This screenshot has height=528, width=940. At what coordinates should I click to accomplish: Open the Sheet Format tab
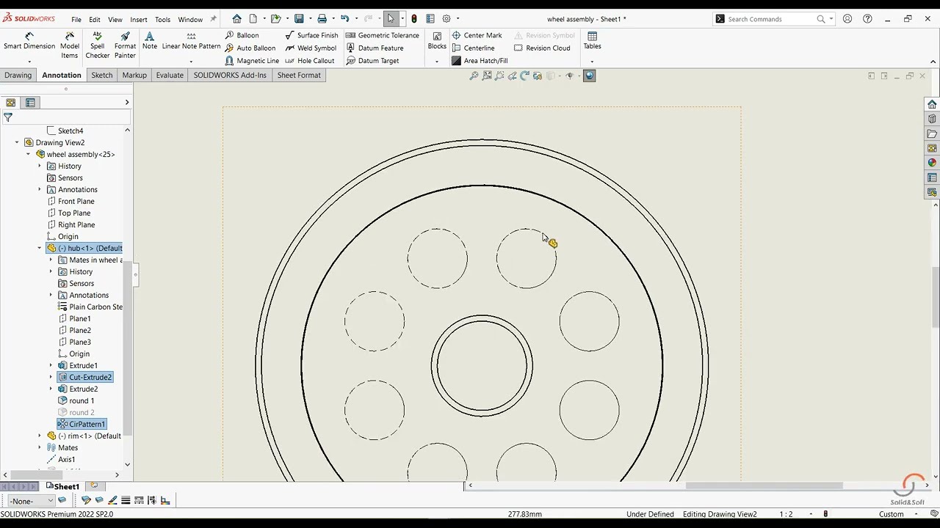tap(299, 75)
